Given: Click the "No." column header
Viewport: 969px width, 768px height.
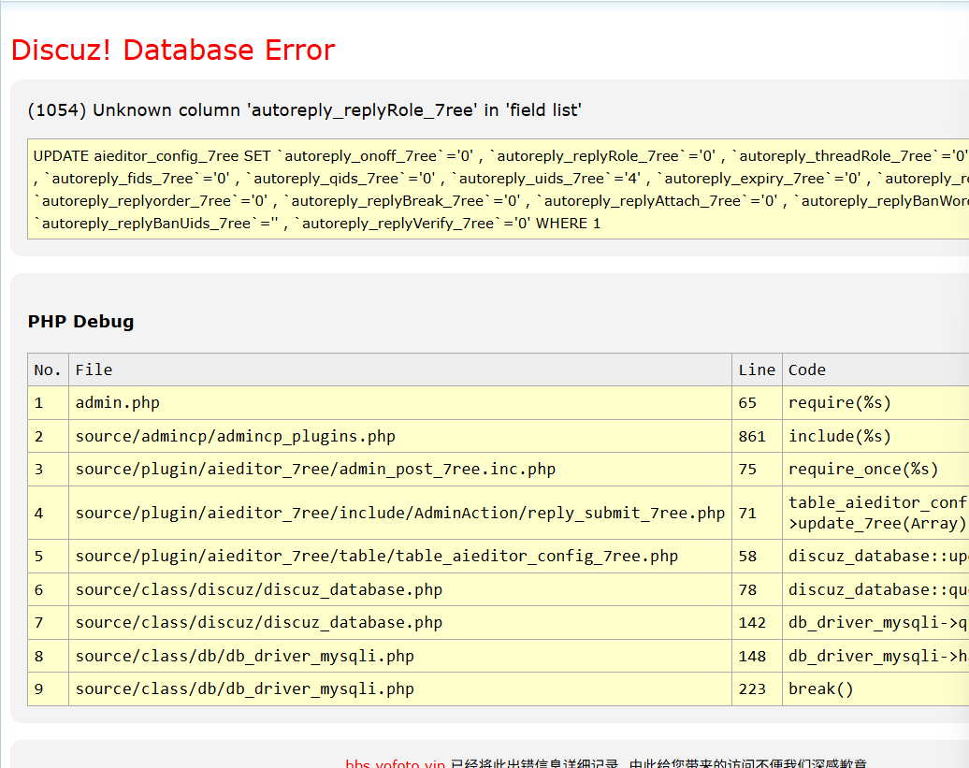Looking at the screenshot, I should pyautogui.click(x=48, y=370).
